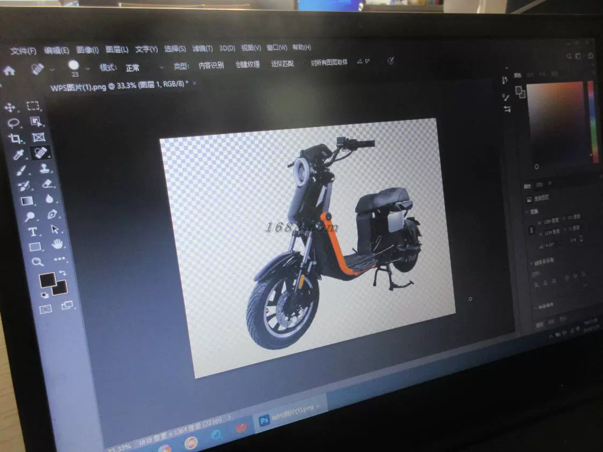This screenshot has height=452, width=603.
Task: Select the Brush tool
Action: tap(21, 171)
